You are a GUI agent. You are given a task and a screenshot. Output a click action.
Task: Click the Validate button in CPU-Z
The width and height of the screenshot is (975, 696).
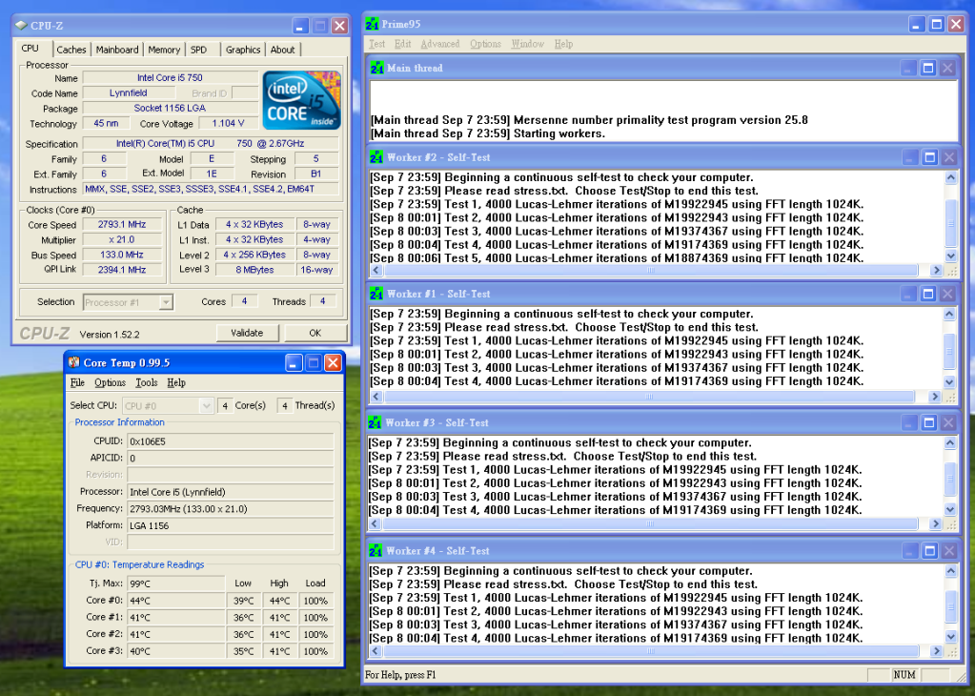click(248, 333)
